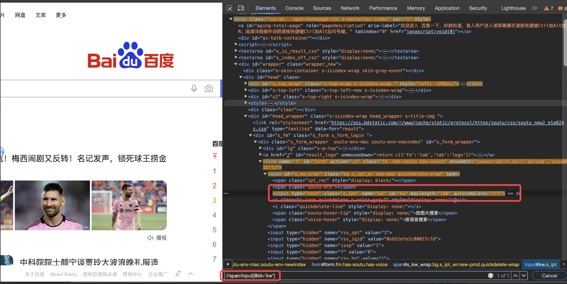Clear the XPath search with the X icon
This screenshot has height=284, width=567.
[491, 275]
